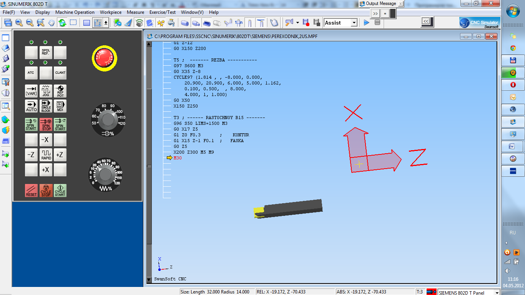
Task: Click the grey stop square beside play
Action: click(377, 23)
